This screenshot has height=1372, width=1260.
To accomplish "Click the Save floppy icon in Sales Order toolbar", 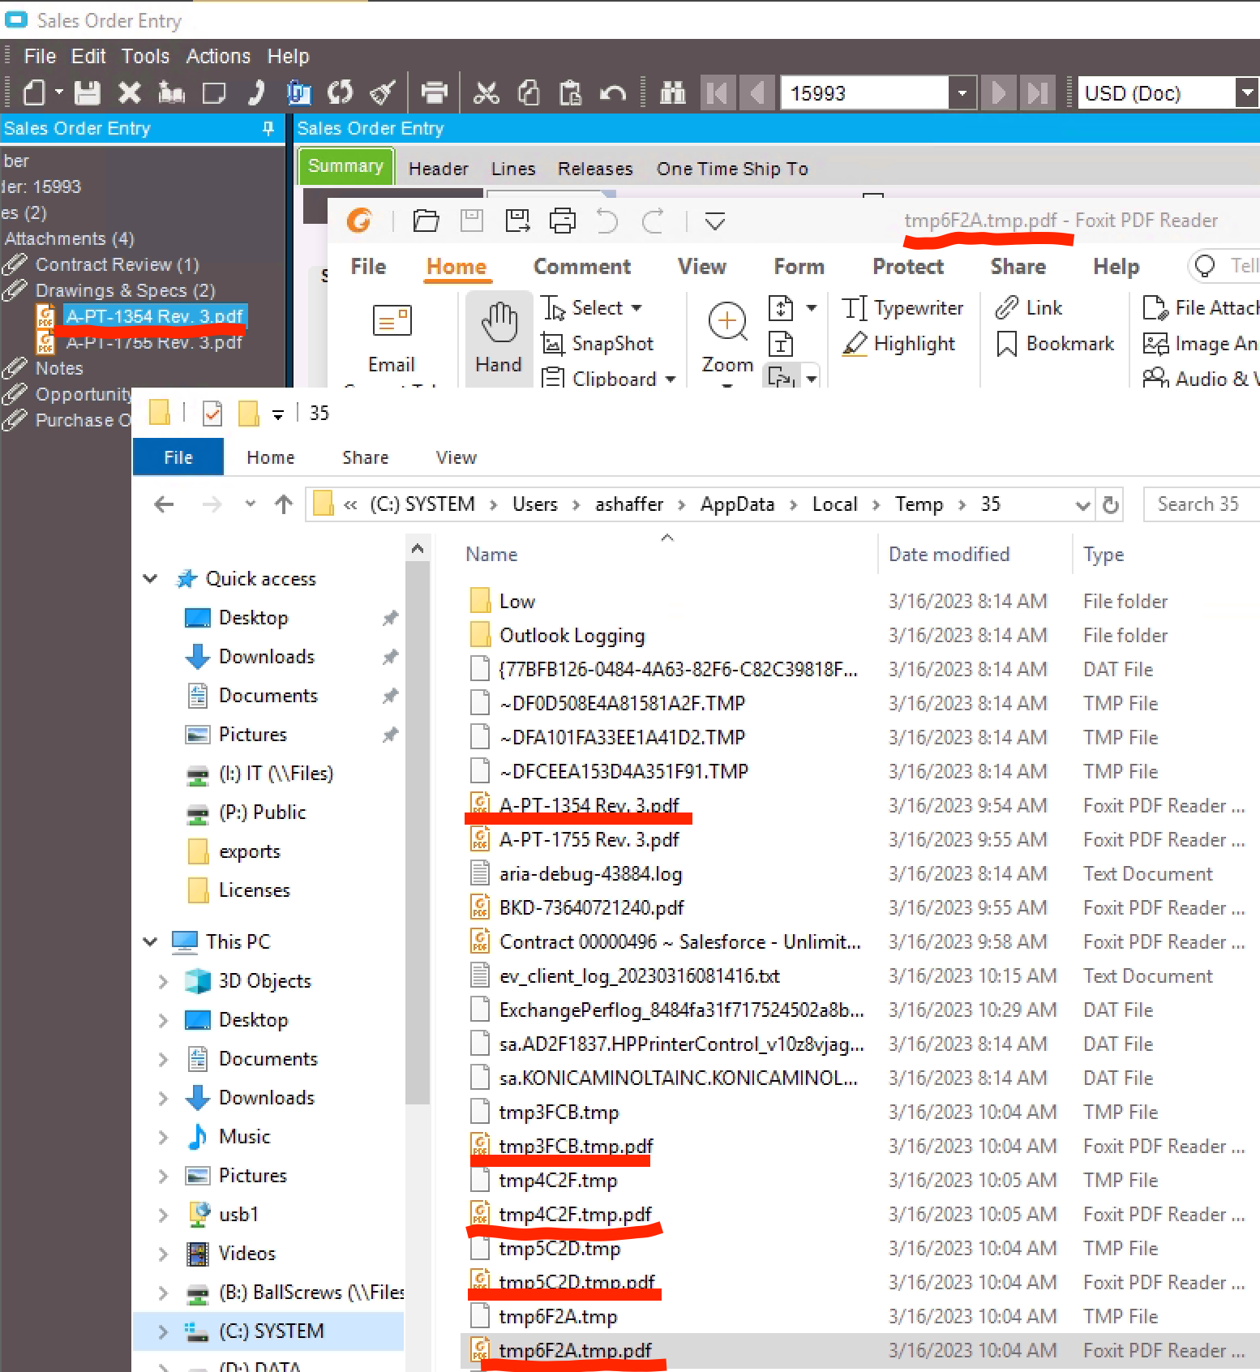I will (87, 92).
